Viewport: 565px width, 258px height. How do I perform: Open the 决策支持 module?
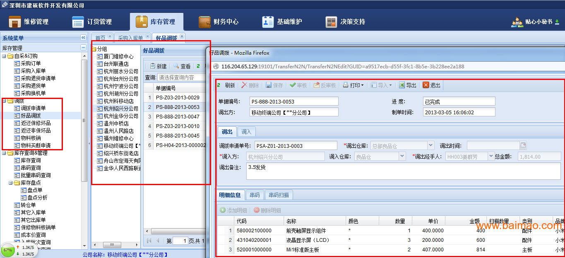click(345, 22)
